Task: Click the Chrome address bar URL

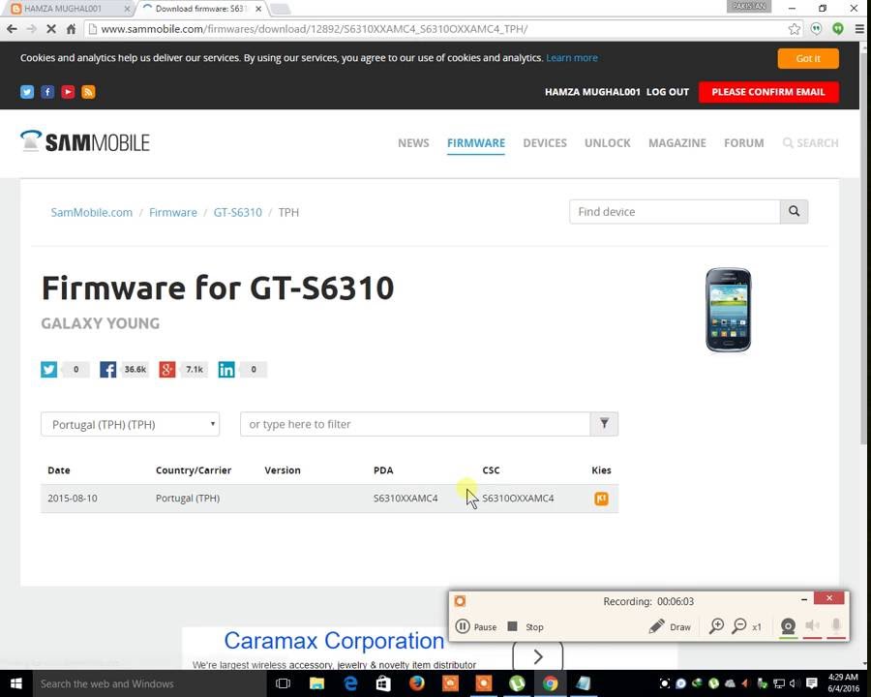Action: (x=315, y=29)
